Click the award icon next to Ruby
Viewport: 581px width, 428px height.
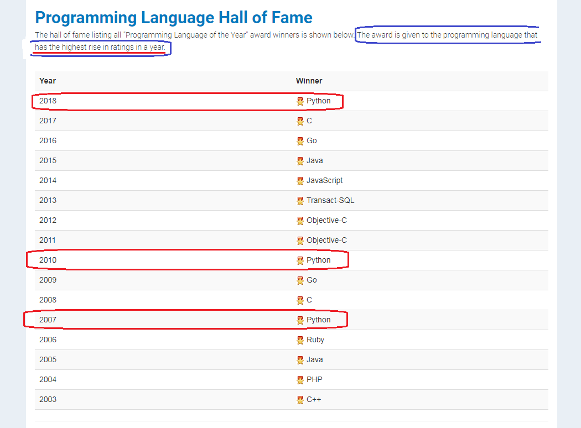click(x=300, y=340)
